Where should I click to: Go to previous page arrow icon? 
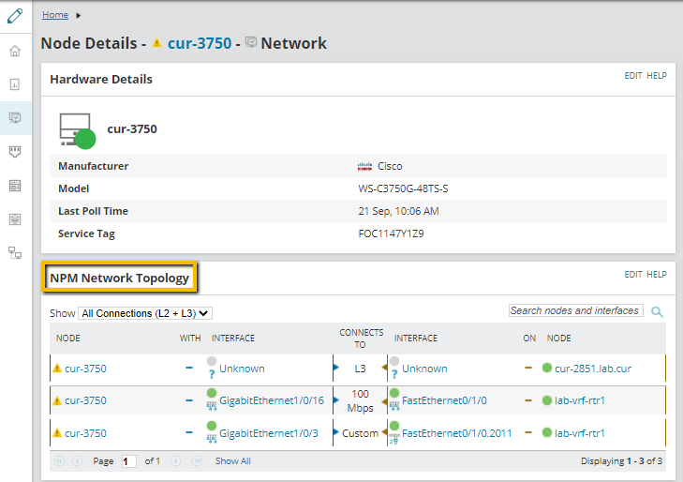77,461
